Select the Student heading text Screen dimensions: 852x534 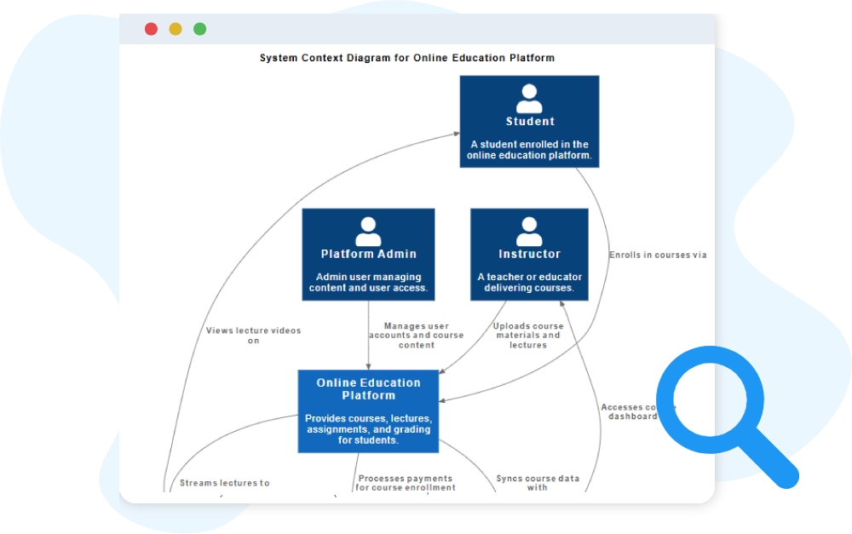[530, 122]
